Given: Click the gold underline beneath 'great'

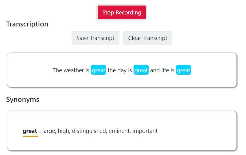Looking at the screenshot, I should pyautogui.click(x=30, y=136).
